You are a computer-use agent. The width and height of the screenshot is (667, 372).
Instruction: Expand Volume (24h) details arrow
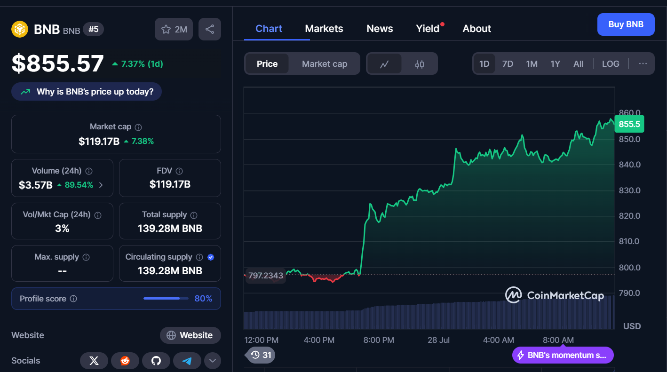coord(101,185)
